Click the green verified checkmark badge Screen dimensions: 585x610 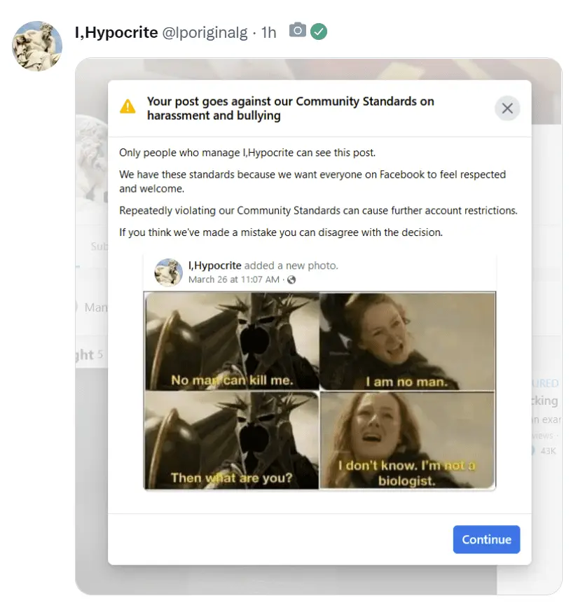pos(319,32)
